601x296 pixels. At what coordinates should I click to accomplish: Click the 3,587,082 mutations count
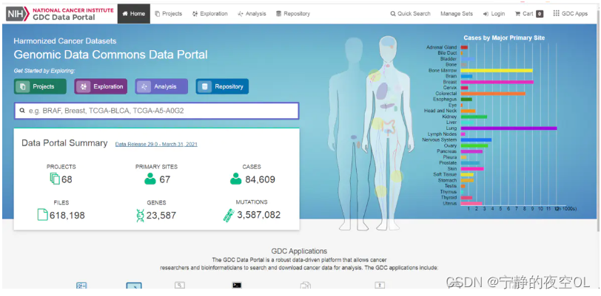[x=259, y=215]
